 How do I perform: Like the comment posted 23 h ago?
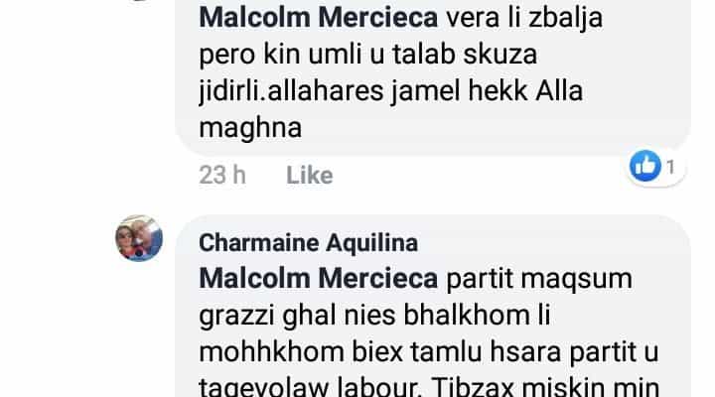(310, 176)
